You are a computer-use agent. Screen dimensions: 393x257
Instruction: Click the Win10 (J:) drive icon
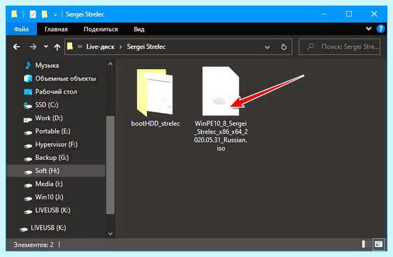click(28, 199)
